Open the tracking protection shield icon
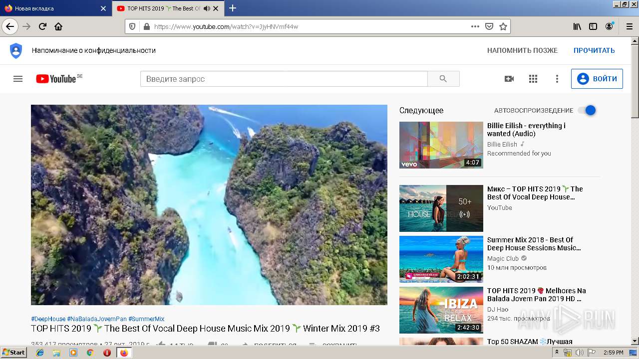Image resolution: width=639 pixels, height=359 pixels. coord(132,26)
